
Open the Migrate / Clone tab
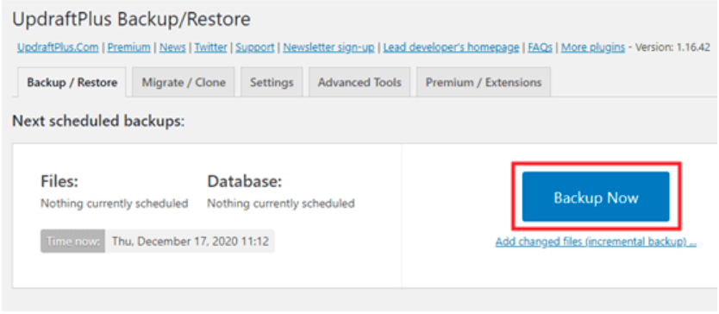coord(184,83)
